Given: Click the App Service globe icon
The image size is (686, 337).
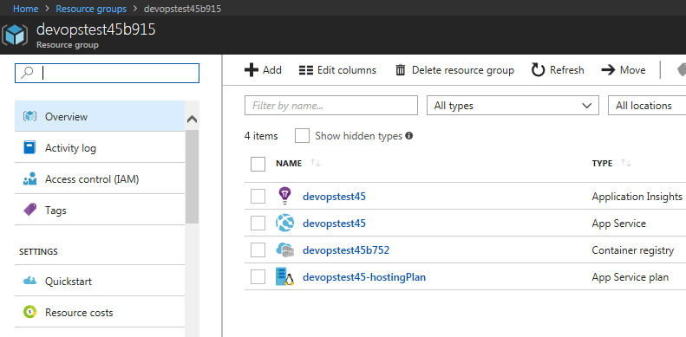Looking at the screenshot, I should pyautogui.click(x=284, y=223).
